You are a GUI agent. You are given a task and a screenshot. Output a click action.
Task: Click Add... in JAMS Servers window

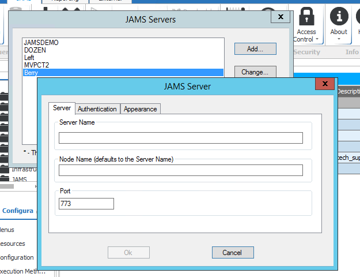(255, 49)
